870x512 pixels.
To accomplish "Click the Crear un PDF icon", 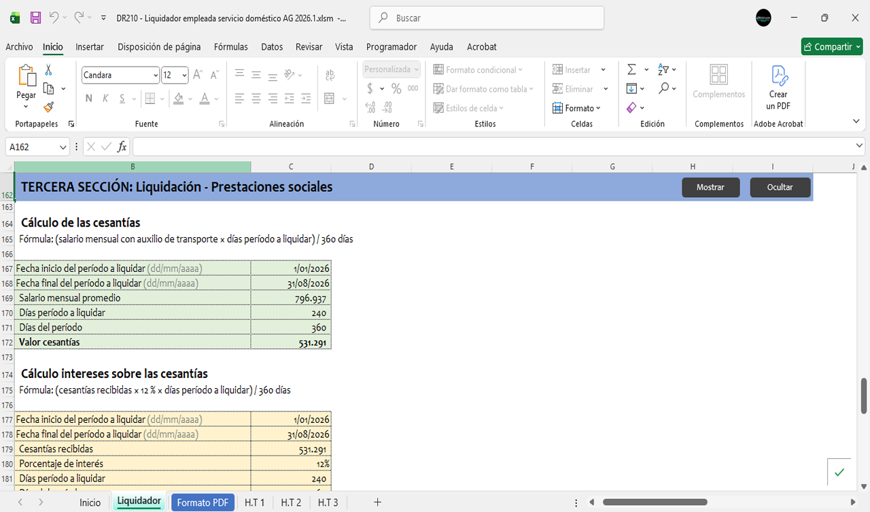I will coord(778,88).
